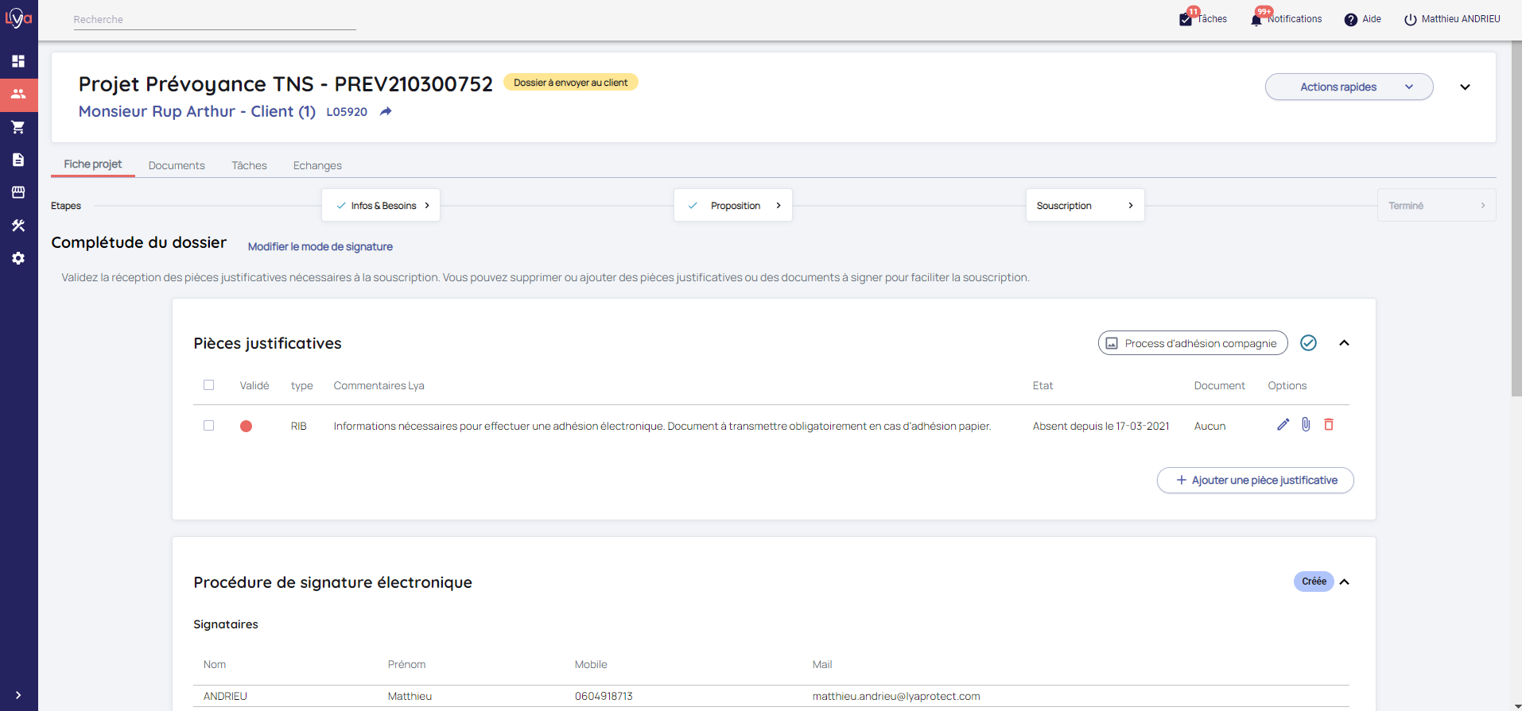Open the shopping cart sidebar icon
1522x711 pixels.
tap(18, 127)
